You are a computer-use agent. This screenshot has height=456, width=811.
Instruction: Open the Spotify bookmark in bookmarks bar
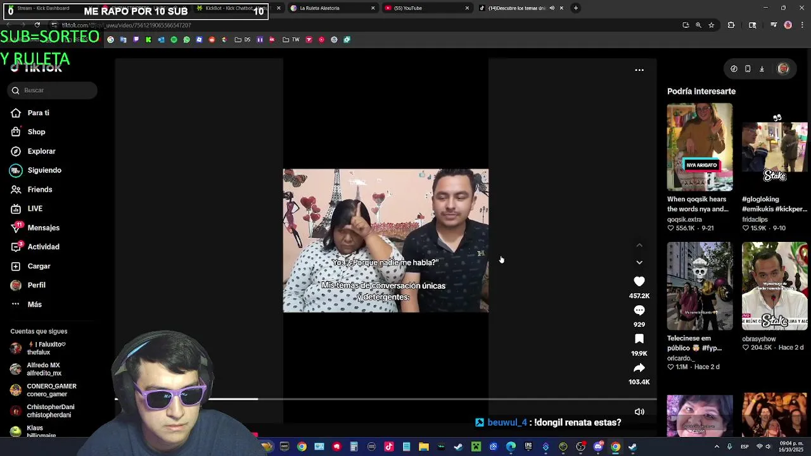[174, 40]
